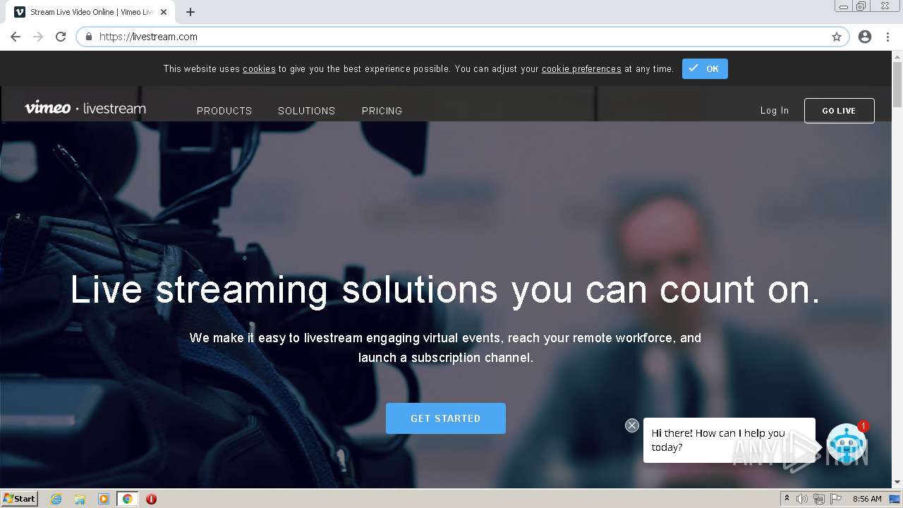Viewport: 903px width, 508px height.
Task: Open the Chrome profile avatar icon
Action: pyautogui.click(x=865, y=37)
